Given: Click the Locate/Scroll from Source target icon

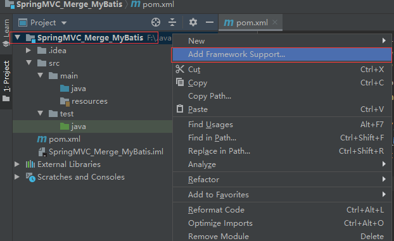Looking at the screenshot, I should (156, 22).
